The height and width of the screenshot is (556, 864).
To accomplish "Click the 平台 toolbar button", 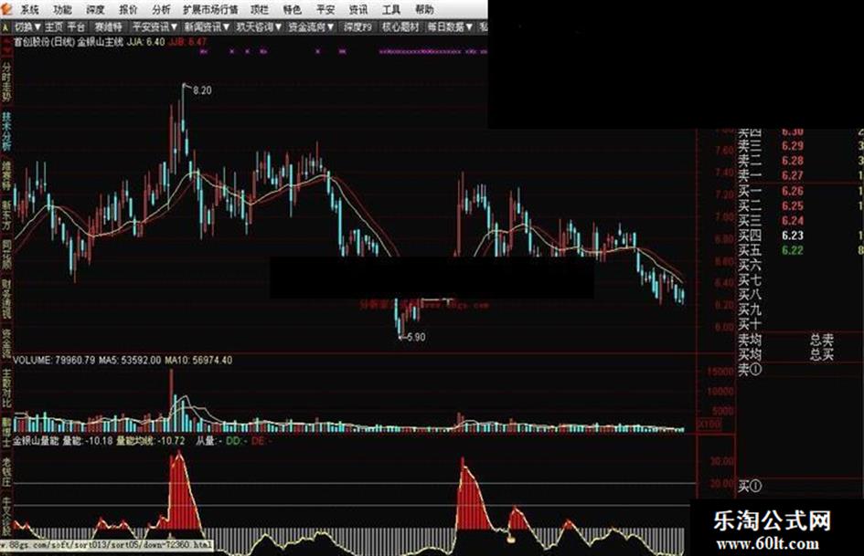I will point(76,26).
